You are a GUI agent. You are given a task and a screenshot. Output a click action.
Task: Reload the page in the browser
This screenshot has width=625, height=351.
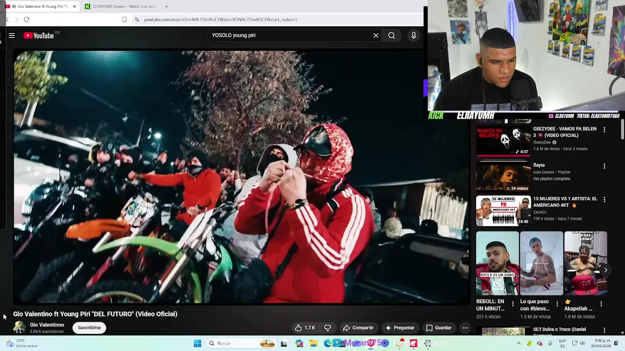(x=26, y=19)
